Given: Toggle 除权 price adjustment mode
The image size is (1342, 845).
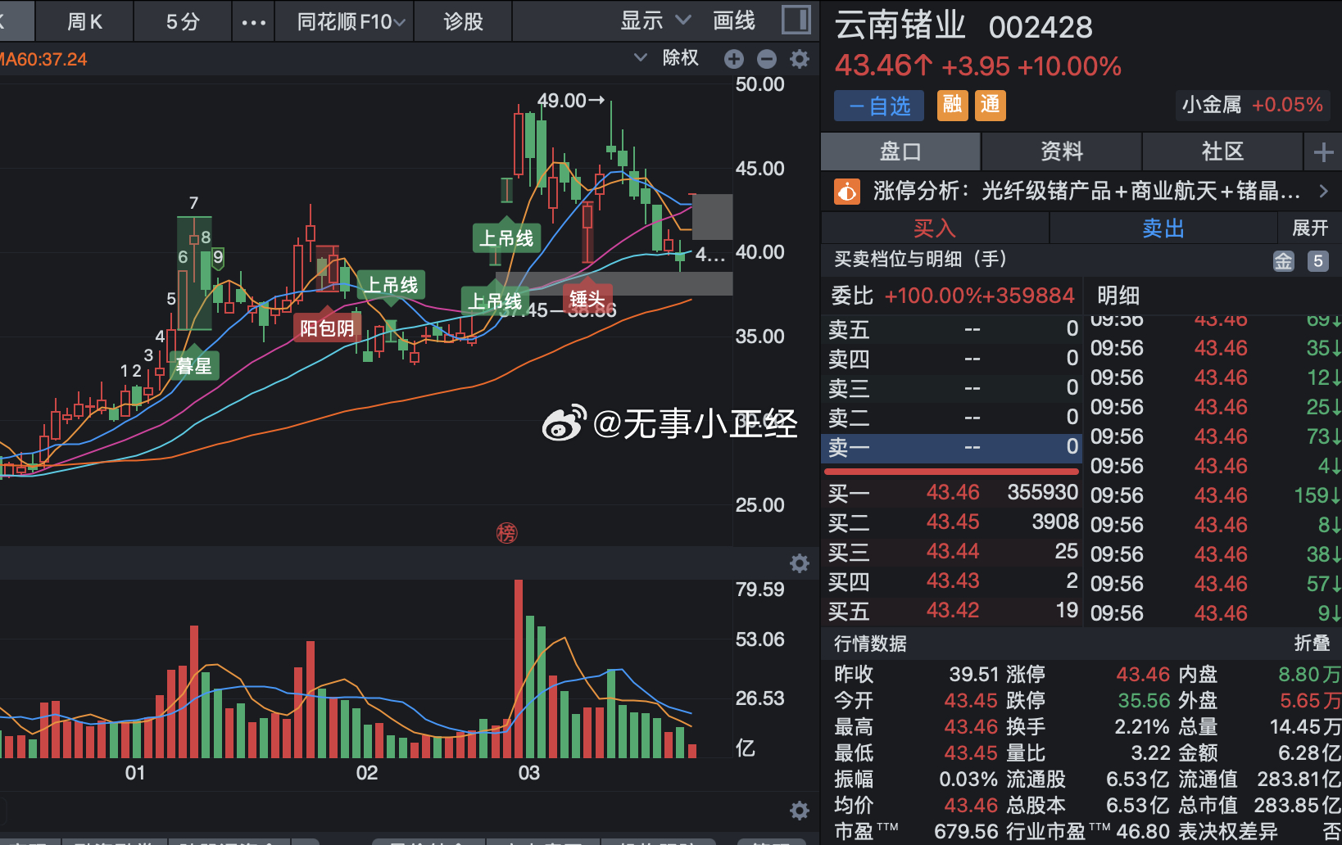Looking at the screenshot, I should pyautogui.click(x=679, y=58).
